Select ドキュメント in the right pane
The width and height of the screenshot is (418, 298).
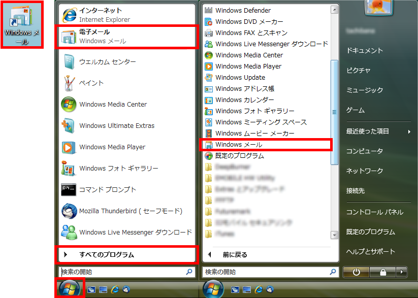click(x=364, y=51)
